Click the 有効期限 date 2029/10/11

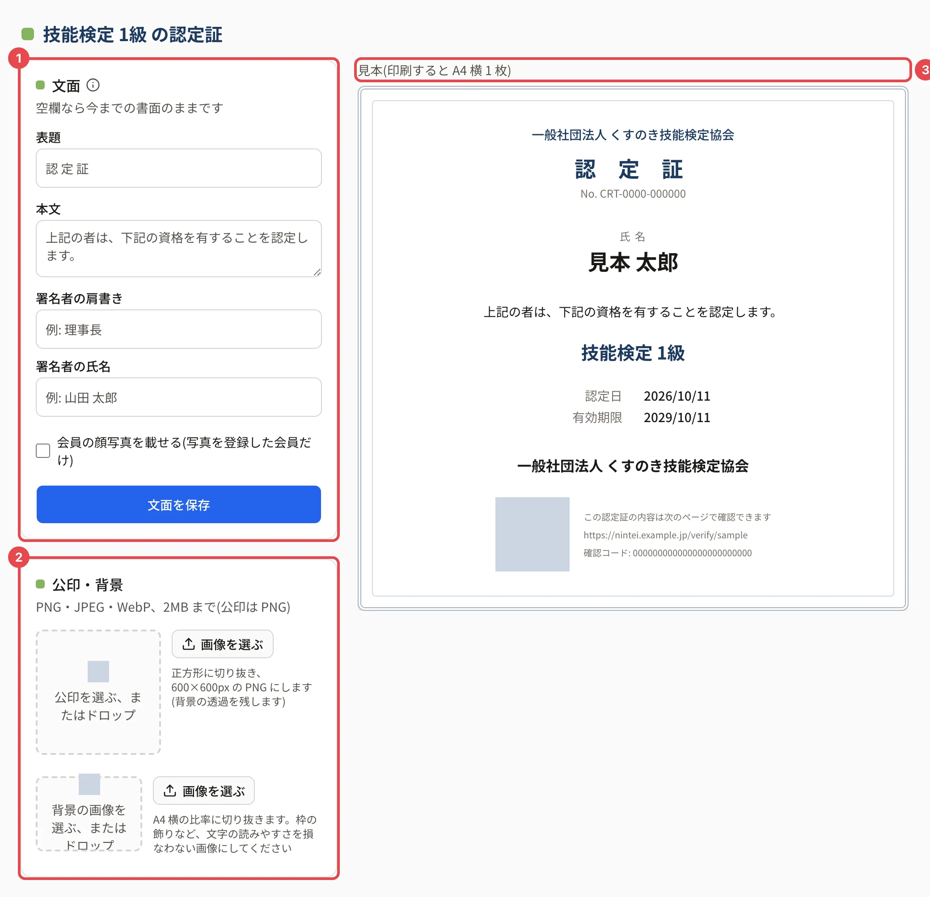677,418
